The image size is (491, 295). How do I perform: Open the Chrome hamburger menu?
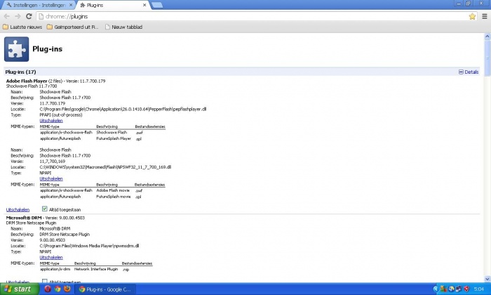click(x=485, y=16)
